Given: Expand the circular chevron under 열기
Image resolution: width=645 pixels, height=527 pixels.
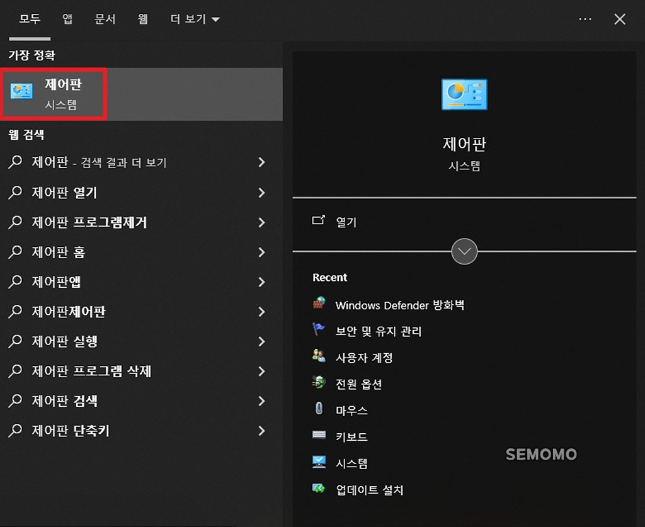Looking at the screenshot, I should click(x=464, y=251).
